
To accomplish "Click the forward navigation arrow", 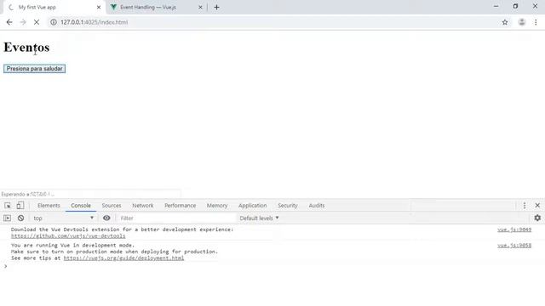I will pos(23,22).
